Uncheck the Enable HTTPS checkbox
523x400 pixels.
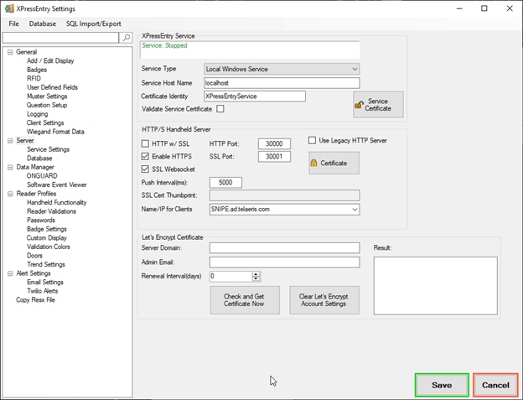coord(145,156)
